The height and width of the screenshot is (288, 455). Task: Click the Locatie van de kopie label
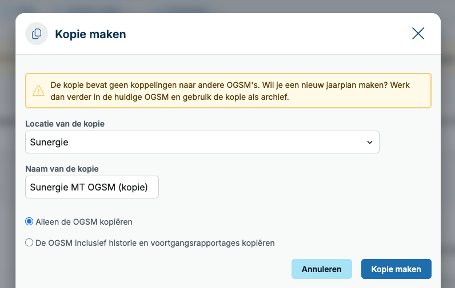[x=65, y=124]
